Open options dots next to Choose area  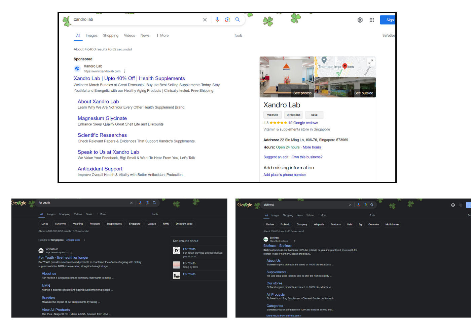click(x=85, y=240)
